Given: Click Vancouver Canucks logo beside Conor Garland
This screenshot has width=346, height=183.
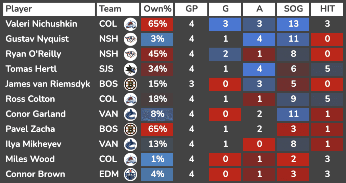Looking at the screenshot, I should coord(130,114).
